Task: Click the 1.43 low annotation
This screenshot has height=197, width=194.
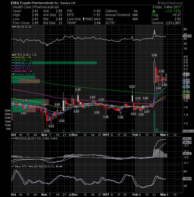Action: (x=106, y=117)
